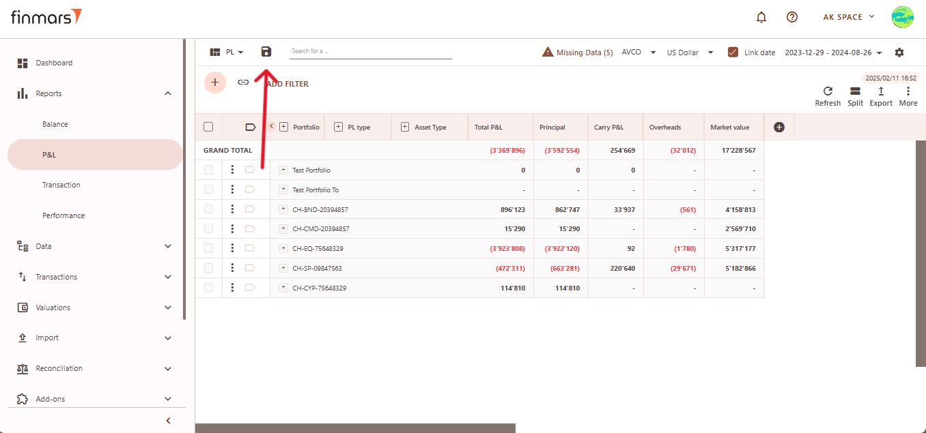Click the save layout floppy disk icon
The image size is (926, 433).
tap(266, 52)
